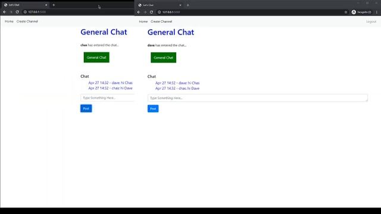This screenshot has height=214, width=381.
Task: Focus message input in left window
Action: (x=107, y=97)
